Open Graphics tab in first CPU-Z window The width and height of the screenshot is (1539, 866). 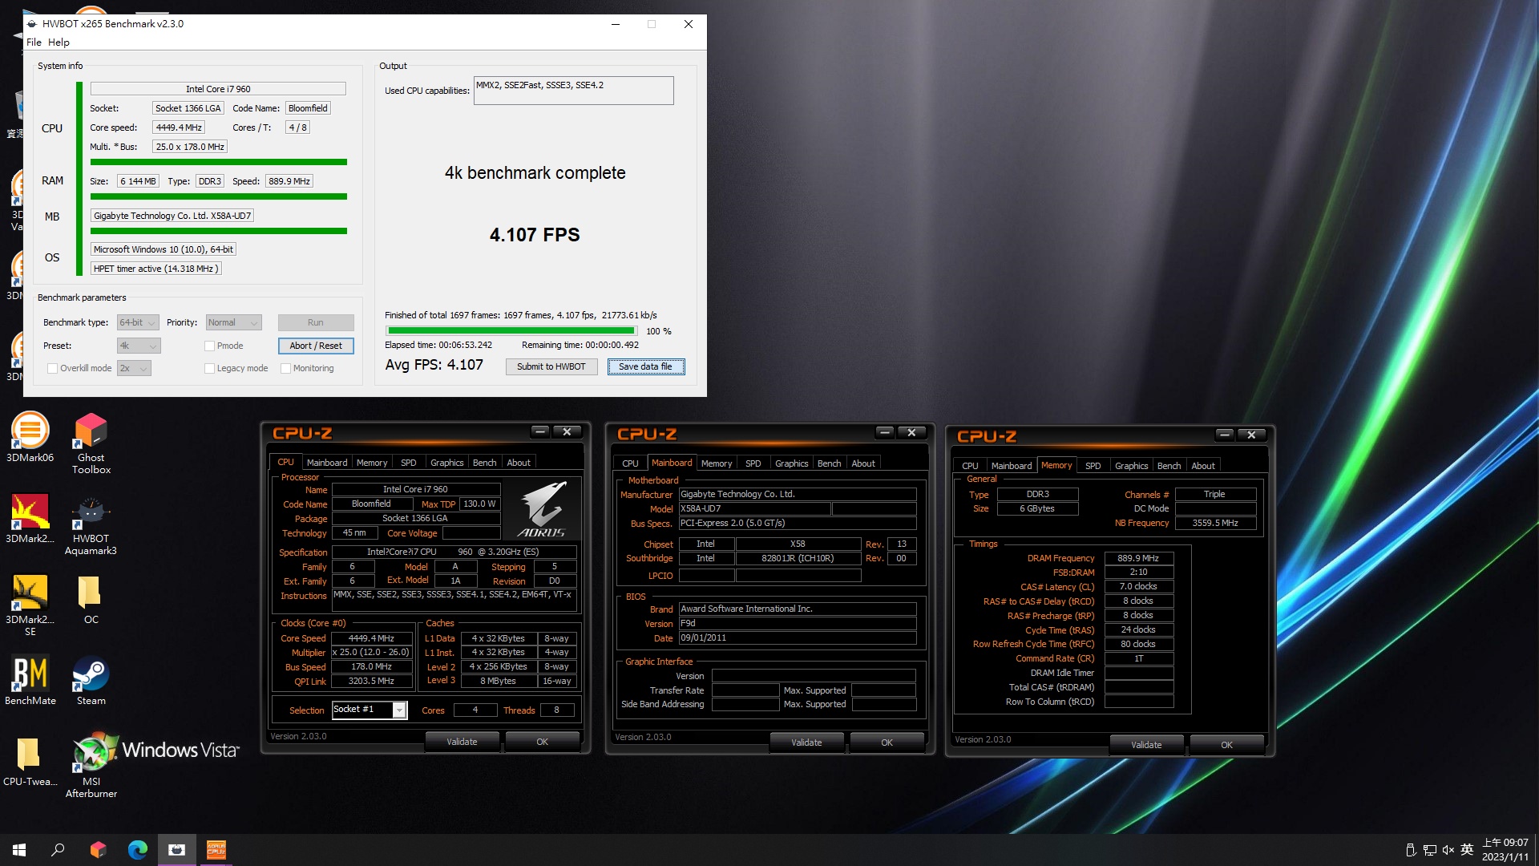(446, 463)
